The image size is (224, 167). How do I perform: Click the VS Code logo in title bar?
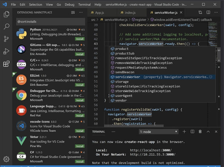pos(5,4)
